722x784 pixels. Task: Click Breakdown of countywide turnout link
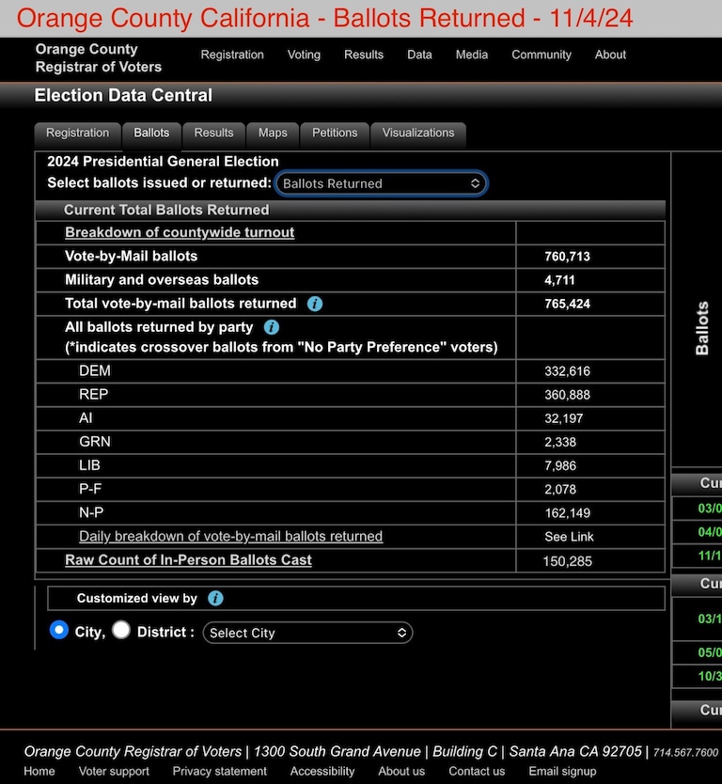(180, 232)
